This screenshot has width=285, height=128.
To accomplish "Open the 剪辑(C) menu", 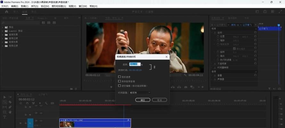I will click(x=25, y=6).
